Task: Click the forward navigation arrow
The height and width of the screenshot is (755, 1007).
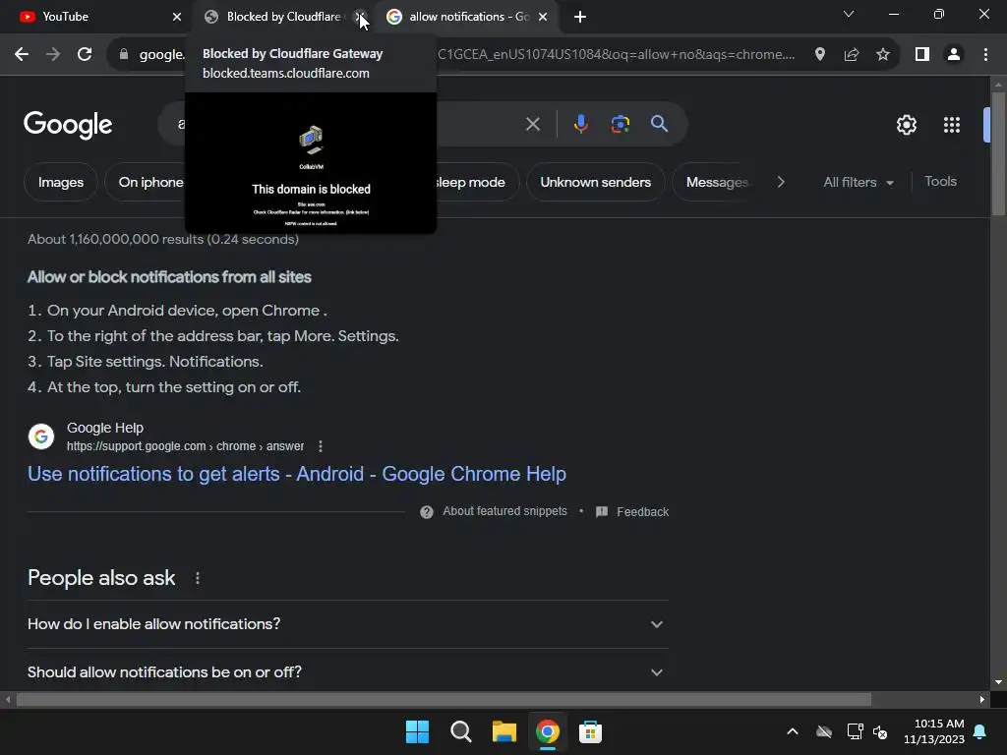Action: coord(53,55)
